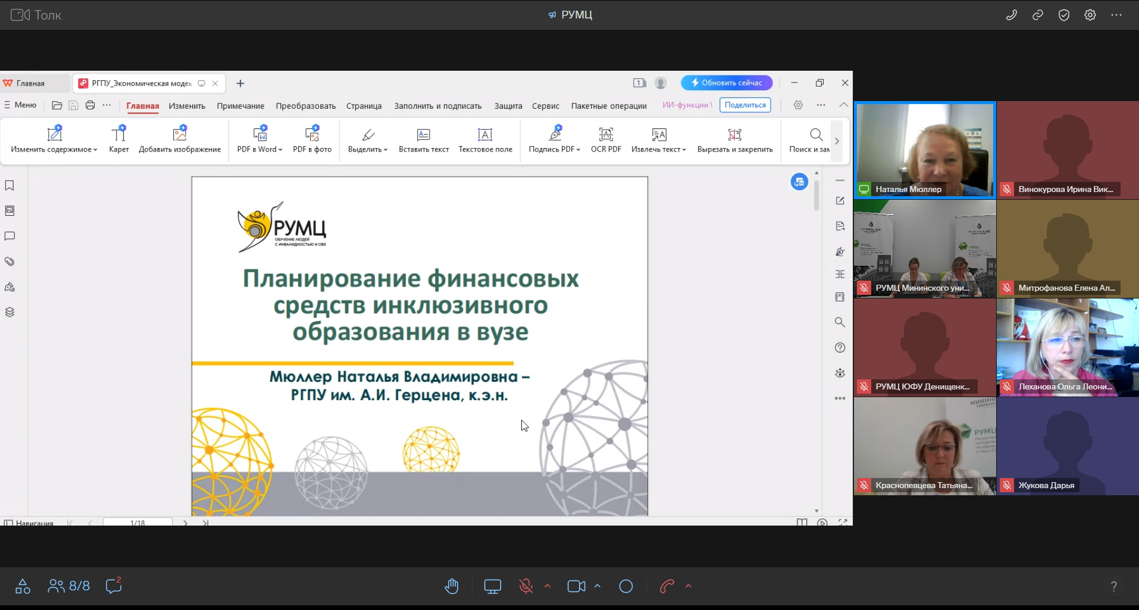The width and height of the screenshot is (1139, 610).
Task: Switch to the Преобразовать ribbon tab
Action: point(305,106)
